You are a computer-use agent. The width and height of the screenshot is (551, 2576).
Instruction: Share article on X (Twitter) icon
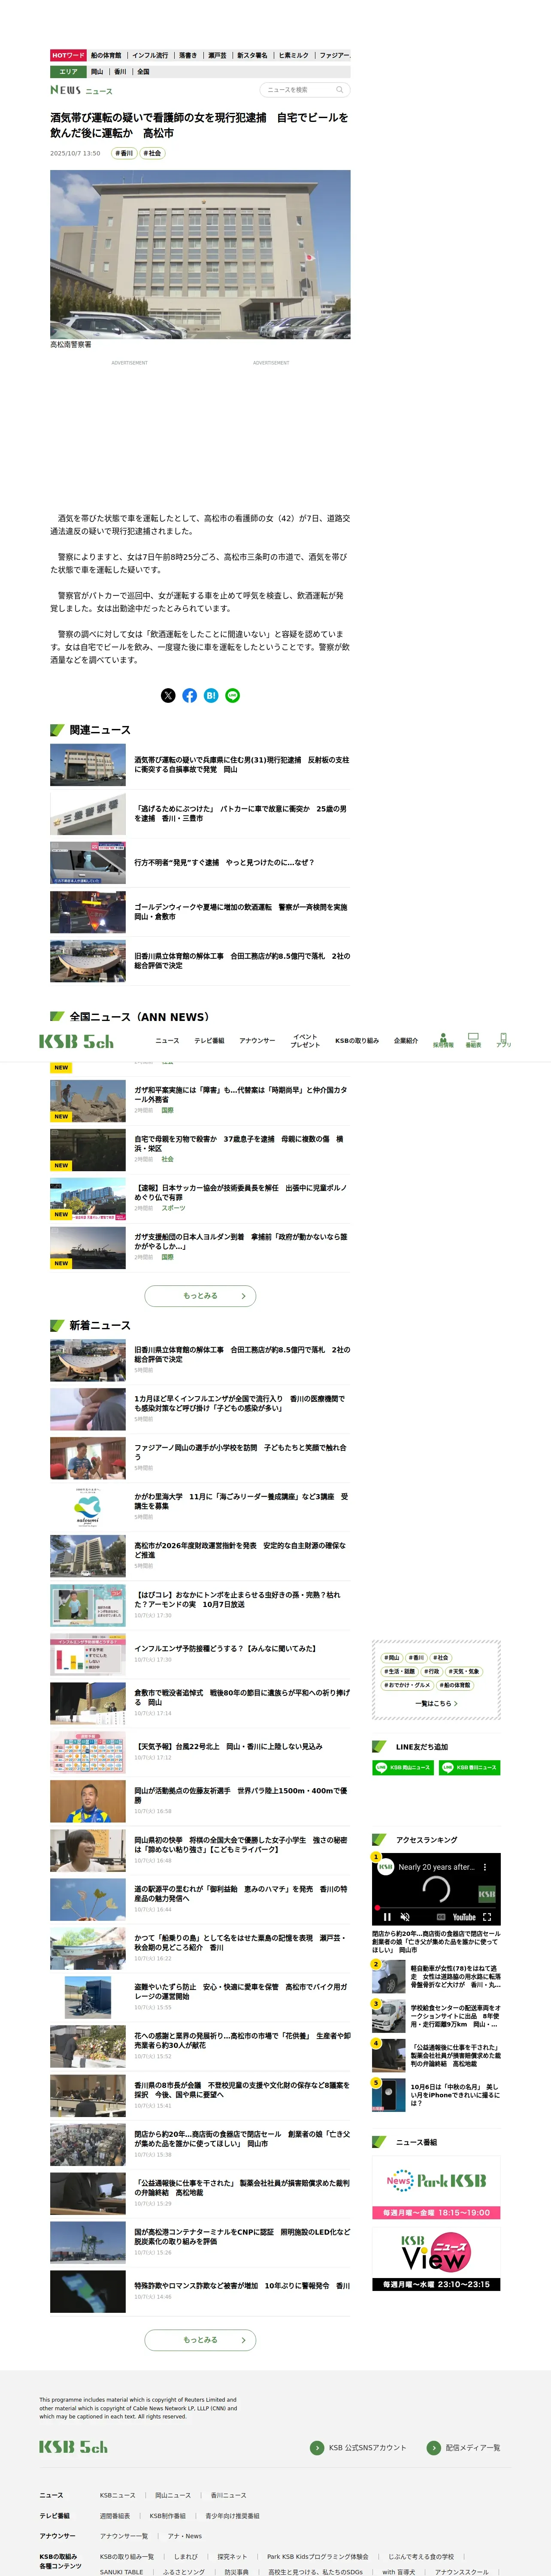point(168,695)
